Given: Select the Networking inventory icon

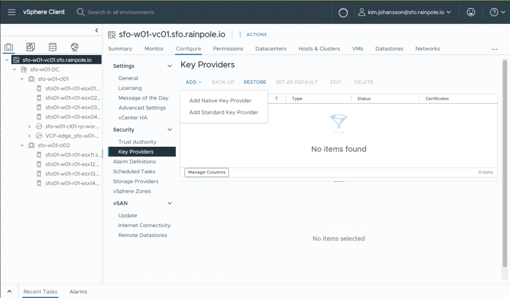Looking at the screenshot, I should coord(74,47).
